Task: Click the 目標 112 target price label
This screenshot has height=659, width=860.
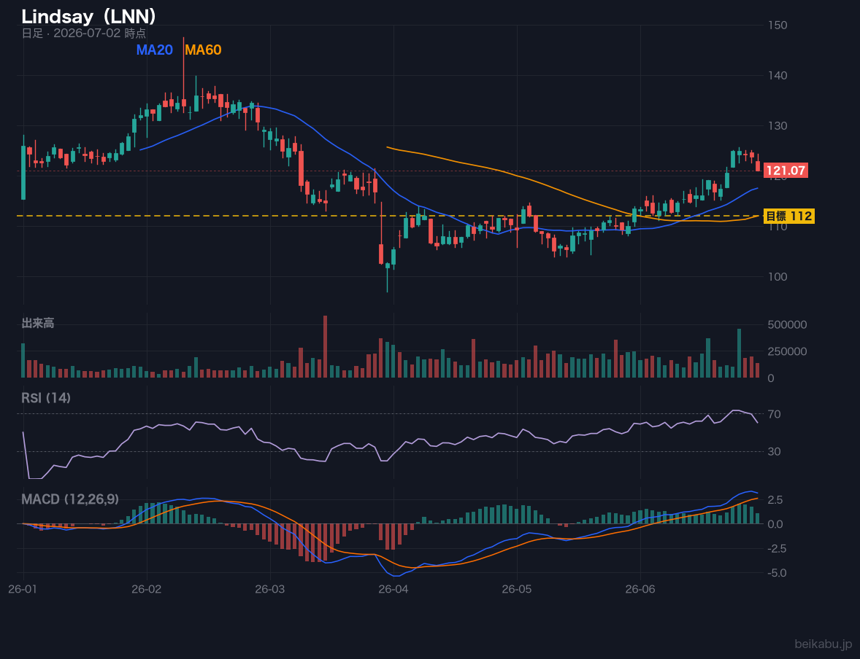Action: 788,216
